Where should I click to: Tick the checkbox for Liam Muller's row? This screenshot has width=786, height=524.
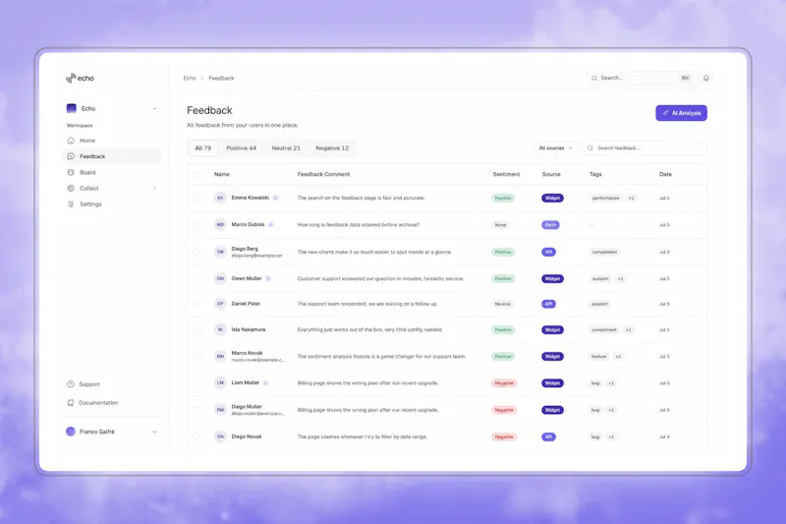tap(196, 382)
